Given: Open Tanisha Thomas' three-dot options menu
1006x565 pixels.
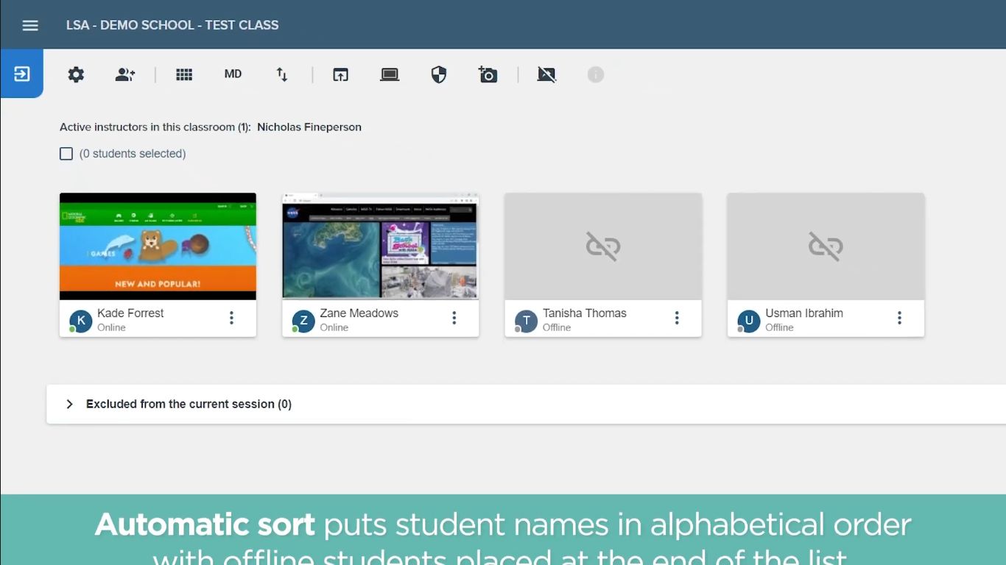Looking at the screenshot, I should (677, 318).
